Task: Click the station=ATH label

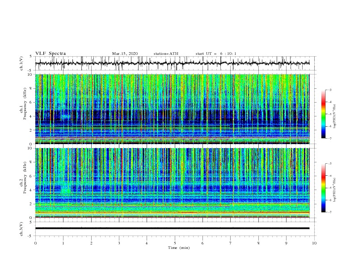Action: click(166, 54)
